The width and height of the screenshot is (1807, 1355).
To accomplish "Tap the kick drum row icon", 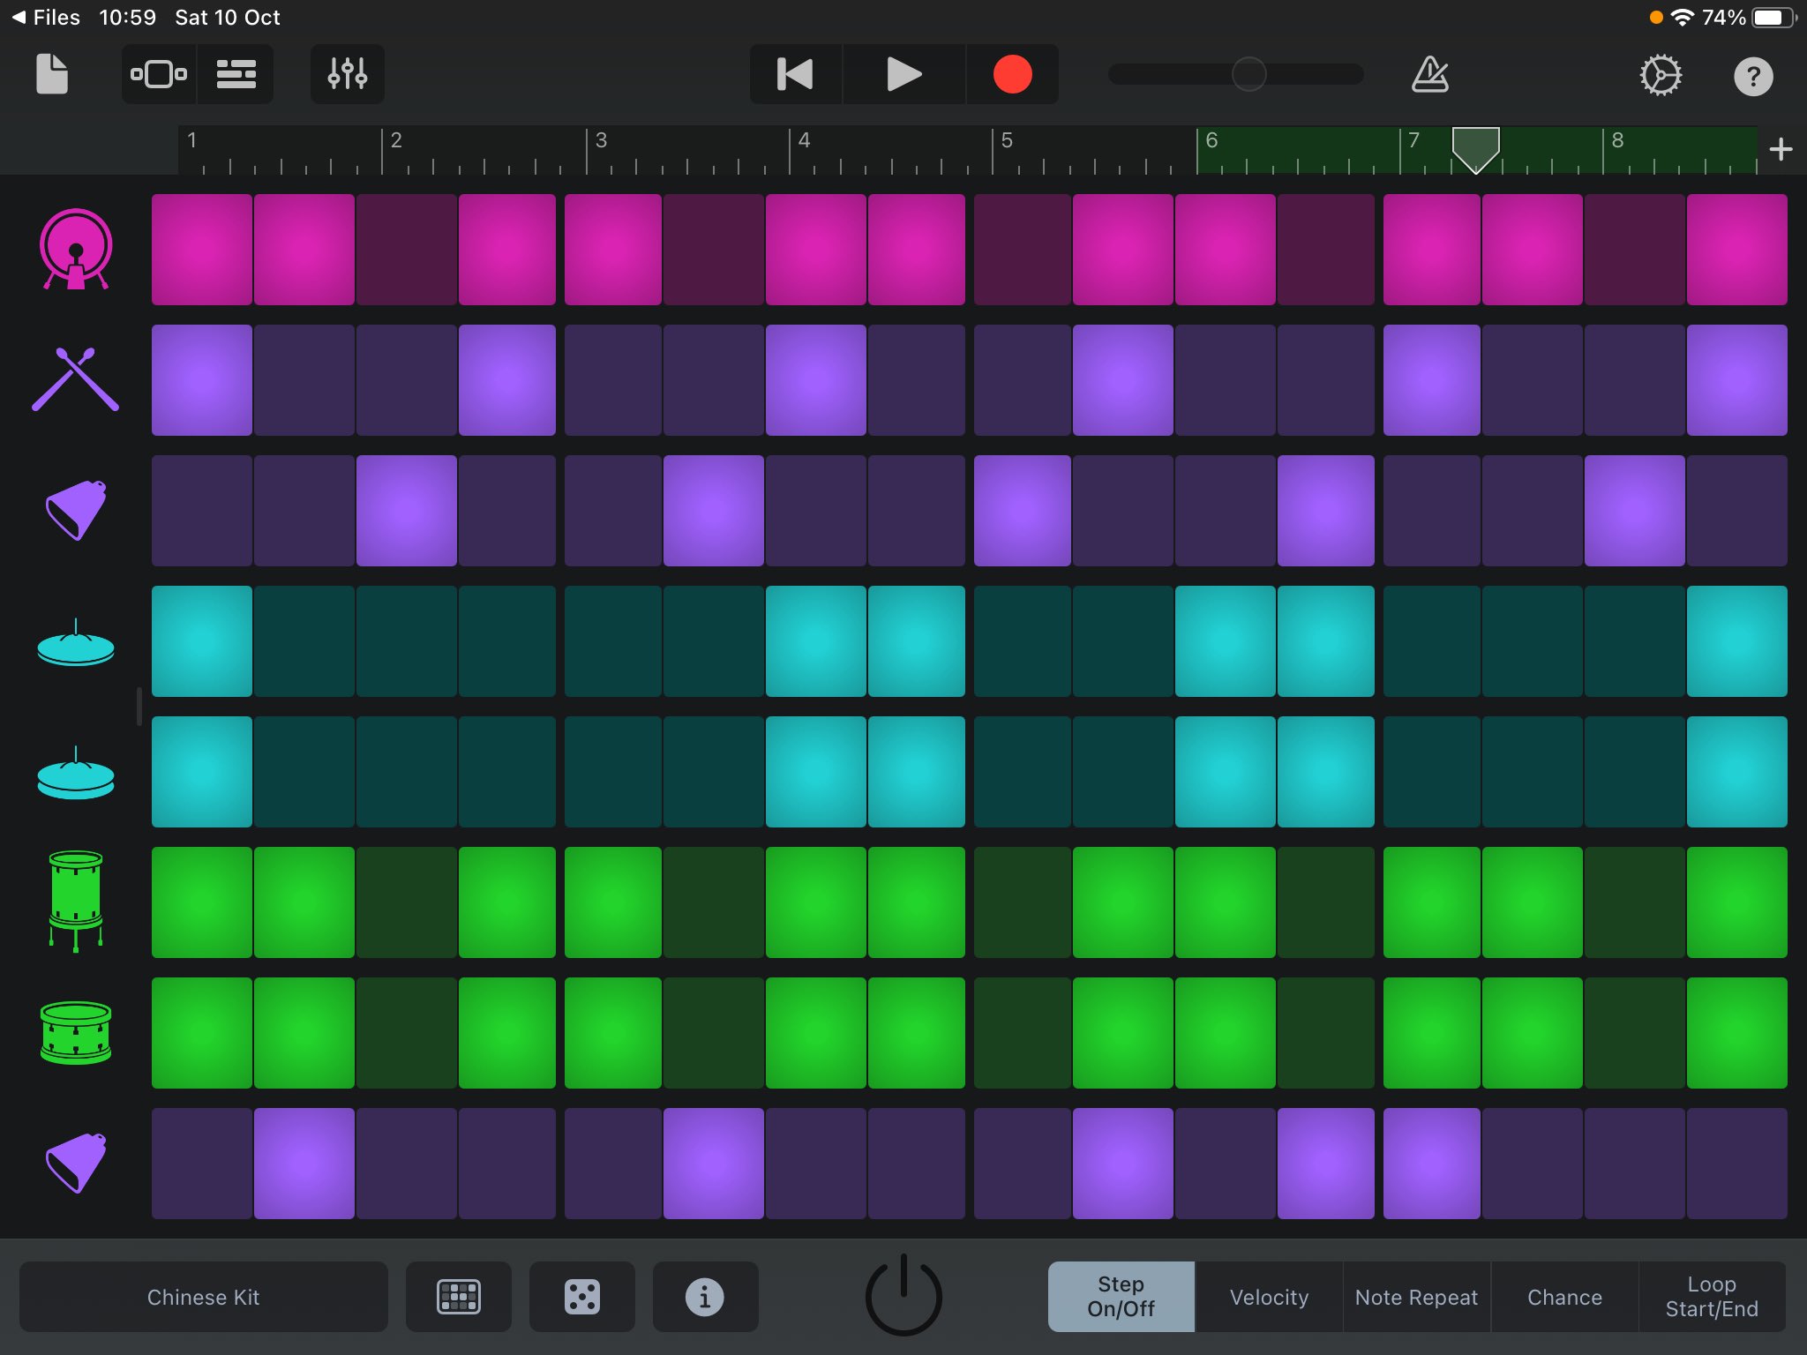I will (x=76, y=250).
